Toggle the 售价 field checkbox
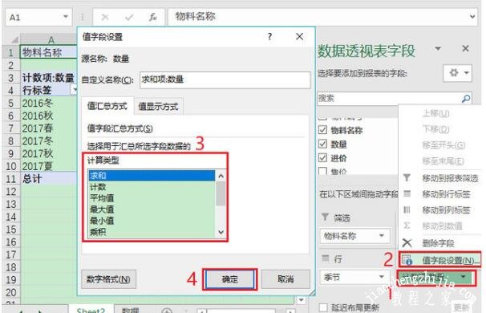This screenshot has height=313, width=486. point(322,171)
